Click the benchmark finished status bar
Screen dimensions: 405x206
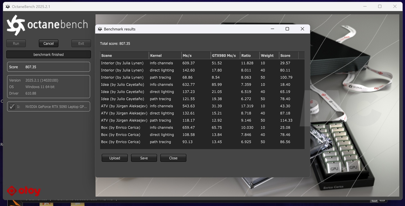(x=48, y=54)
